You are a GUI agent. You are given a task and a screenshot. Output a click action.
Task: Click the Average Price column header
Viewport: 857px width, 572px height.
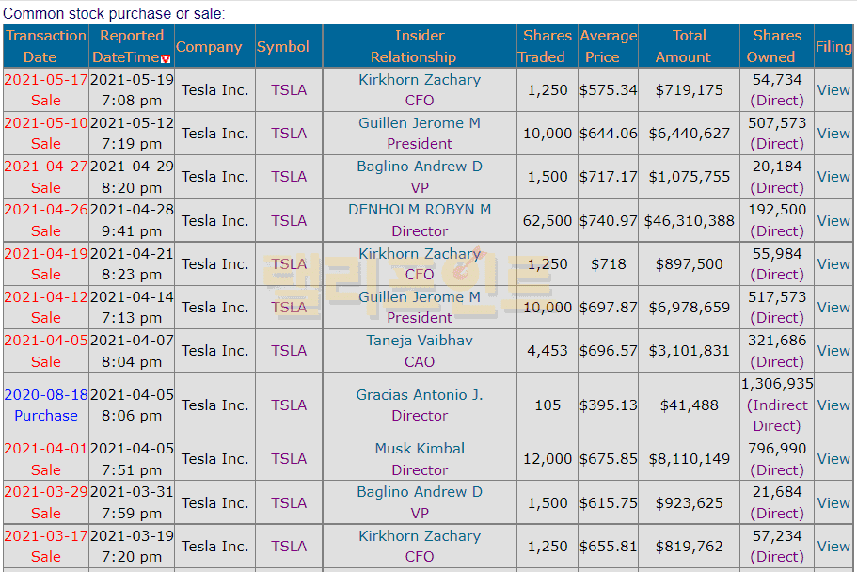(608, 46)
